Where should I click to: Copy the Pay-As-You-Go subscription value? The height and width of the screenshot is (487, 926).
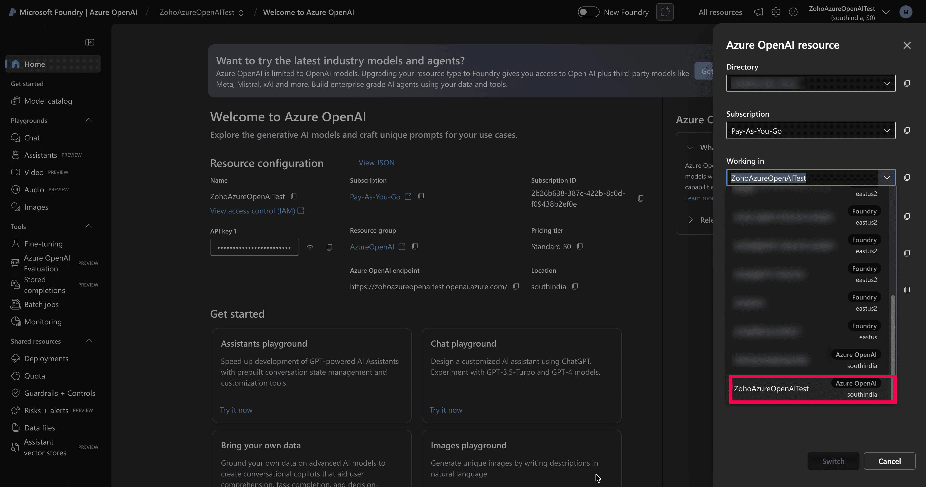coord(421,196)
